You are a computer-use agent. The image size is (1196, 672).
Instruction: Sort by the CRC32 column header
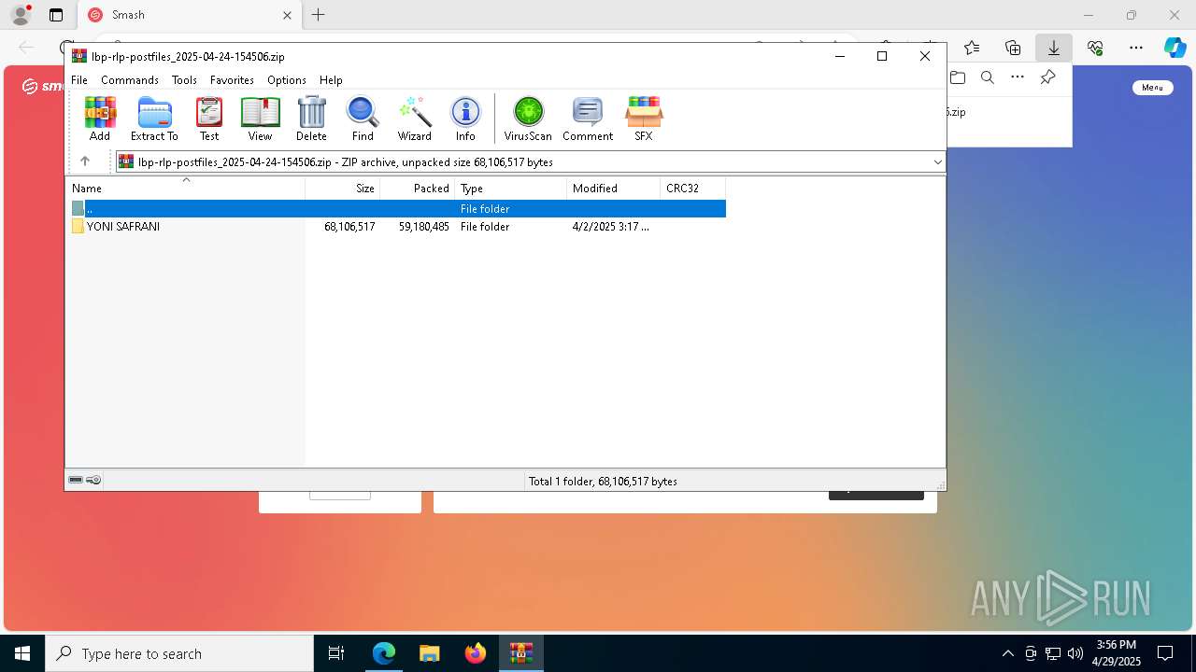point(693,188)
